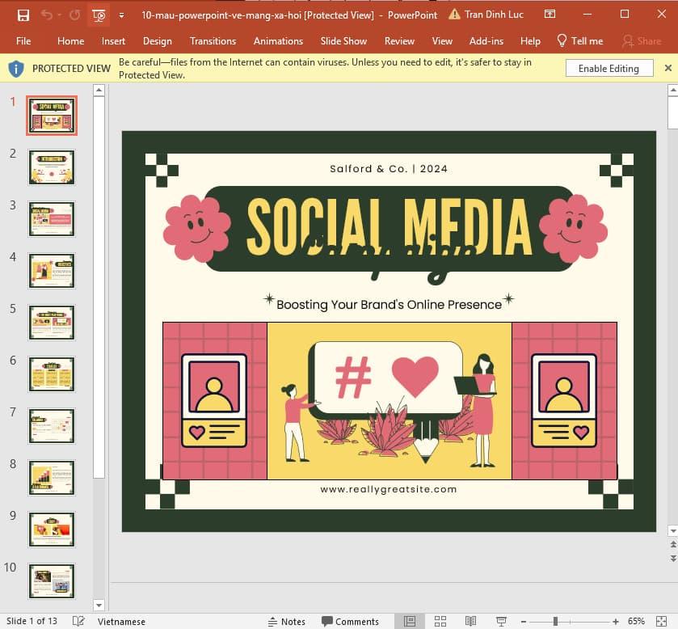Switch to Slide Sorter view
This screenshot has height=629, width=678.
(440, 620)
